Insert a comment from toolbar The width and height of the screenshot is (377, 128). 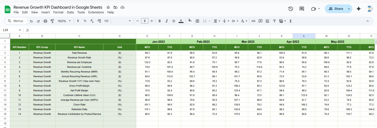point(260,21)
